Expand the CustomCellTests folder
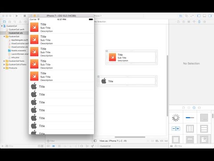The height and width of the screenshot is (161, 214). 4,61
